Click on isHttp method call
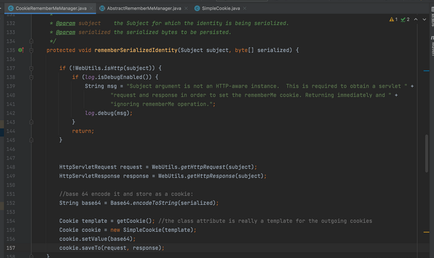The image size is (434, 258). click(113, 68)
